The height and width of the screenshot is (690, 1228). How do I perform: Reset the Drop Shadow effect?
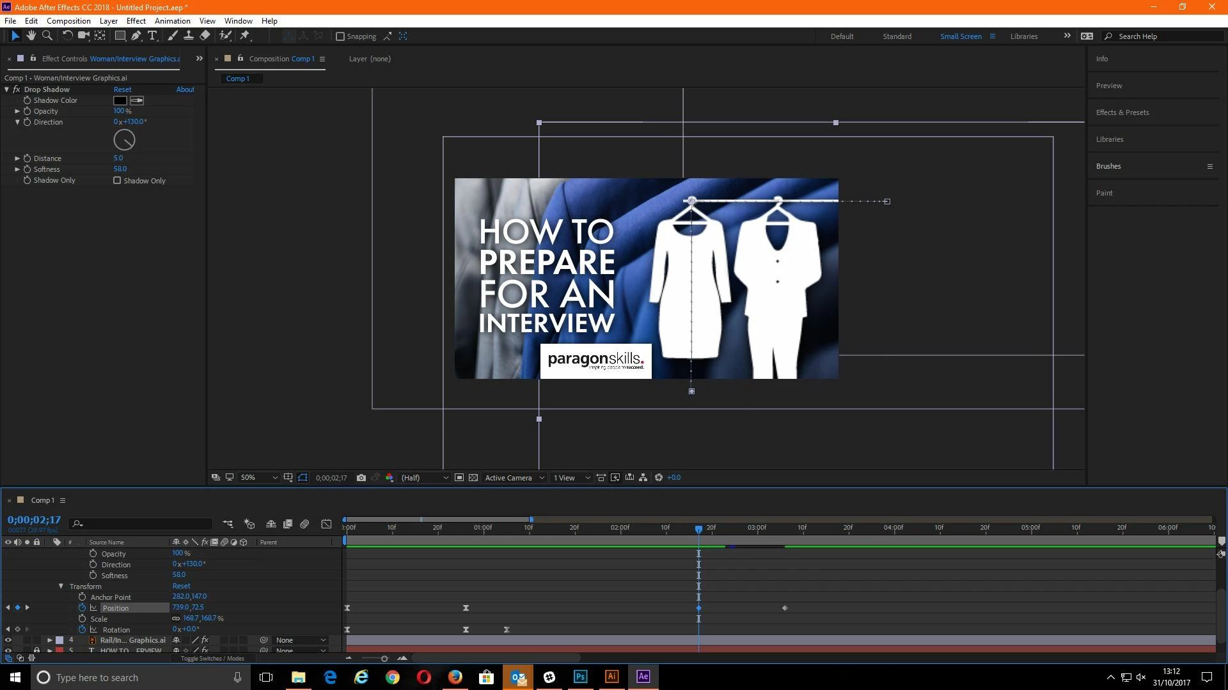coord(122,89)
